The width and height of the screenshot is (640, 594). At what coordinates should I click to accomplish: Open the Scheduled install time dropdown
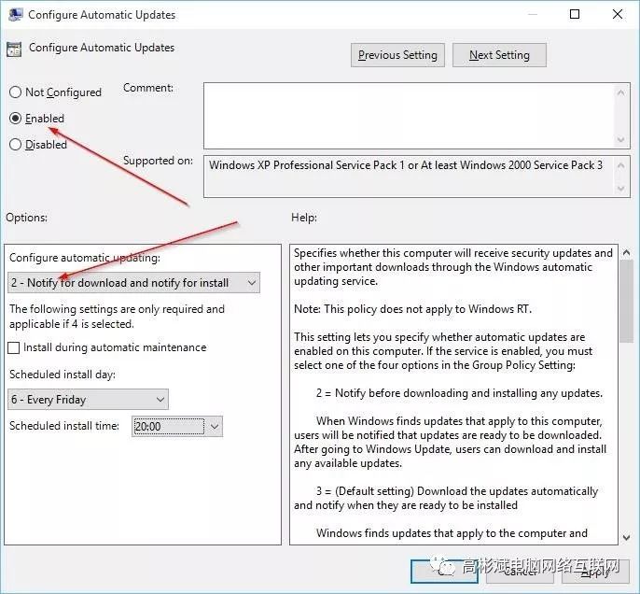pyautogui.click(x=177, y=427)
